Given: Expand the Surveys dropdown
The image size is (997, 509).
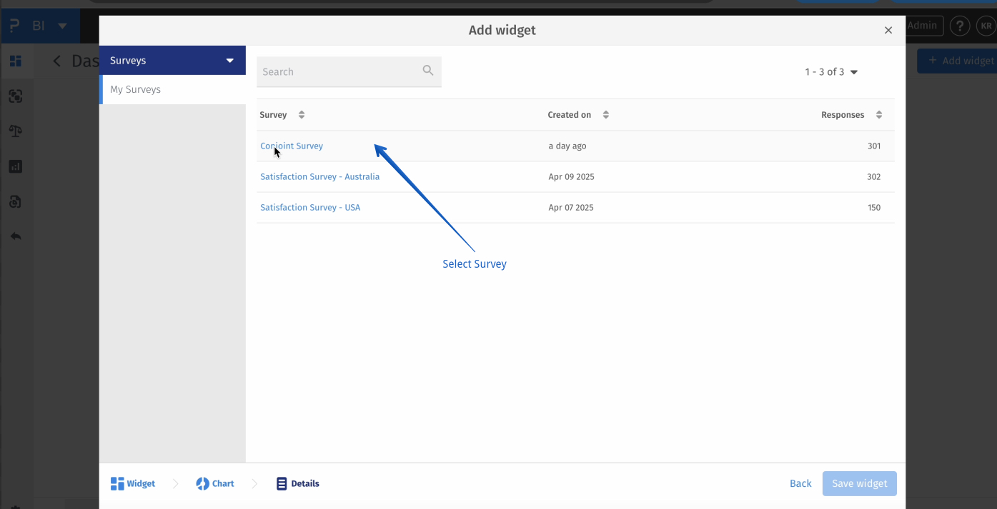Looking at the screenshot, I should (230, 61).
